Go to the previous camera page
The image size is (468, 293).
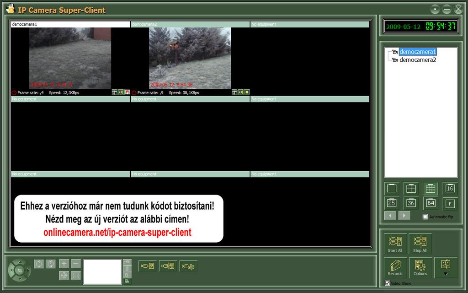tap(390, 216)
